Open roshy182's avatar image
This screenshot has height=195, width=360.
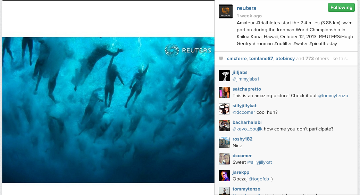click(x=224, y=142)
